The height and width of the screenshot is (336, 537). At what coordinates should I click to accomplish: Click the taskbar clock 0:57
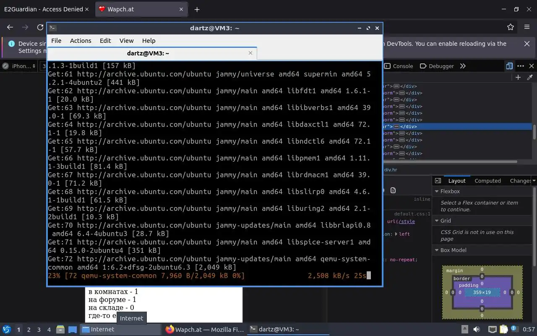click(x=529, y=329)
